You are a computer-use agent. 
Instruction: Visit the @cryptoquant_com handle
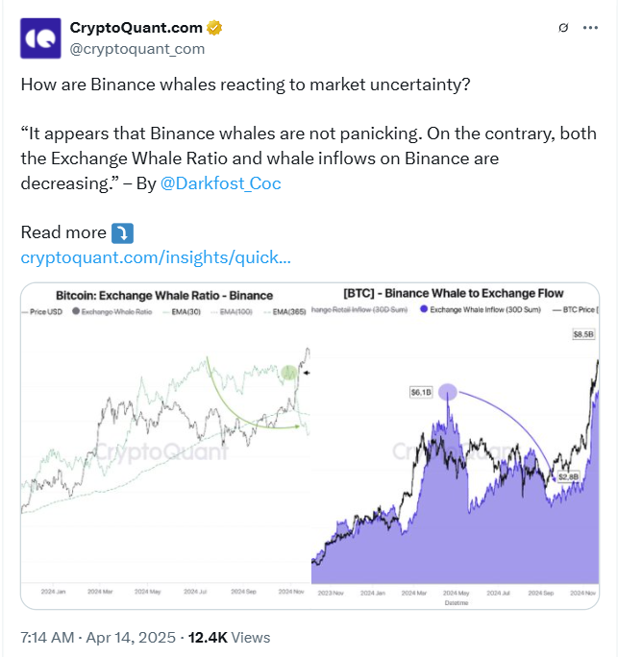click(x=137, y=48)
